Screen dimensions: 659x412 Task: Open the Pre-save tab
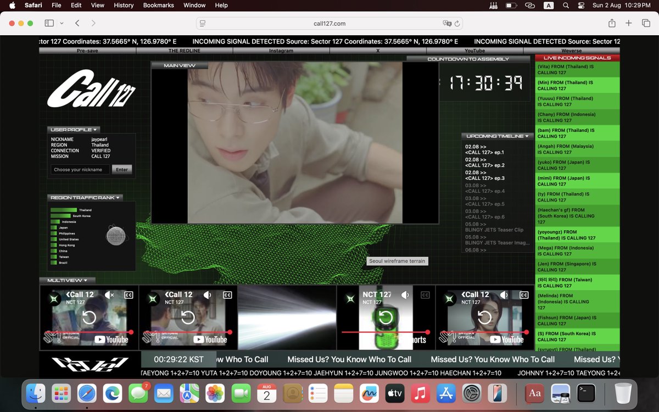click(x=87, y=51)
